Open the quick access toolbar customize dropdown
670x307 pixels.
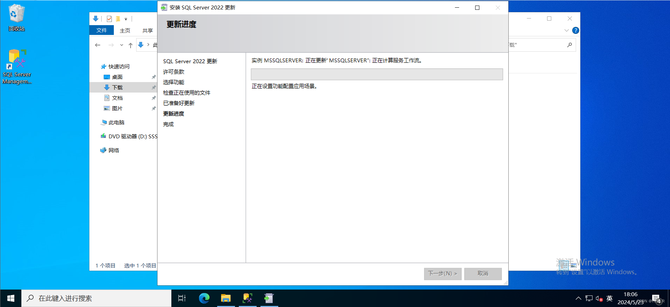coord(126,19)
